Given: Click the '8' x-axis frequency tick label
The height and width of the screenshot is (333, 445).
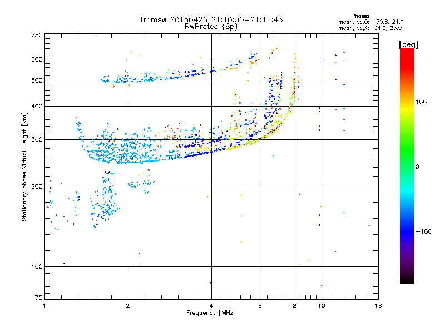Looking at the screenshot, I should (x=295, y=306).
